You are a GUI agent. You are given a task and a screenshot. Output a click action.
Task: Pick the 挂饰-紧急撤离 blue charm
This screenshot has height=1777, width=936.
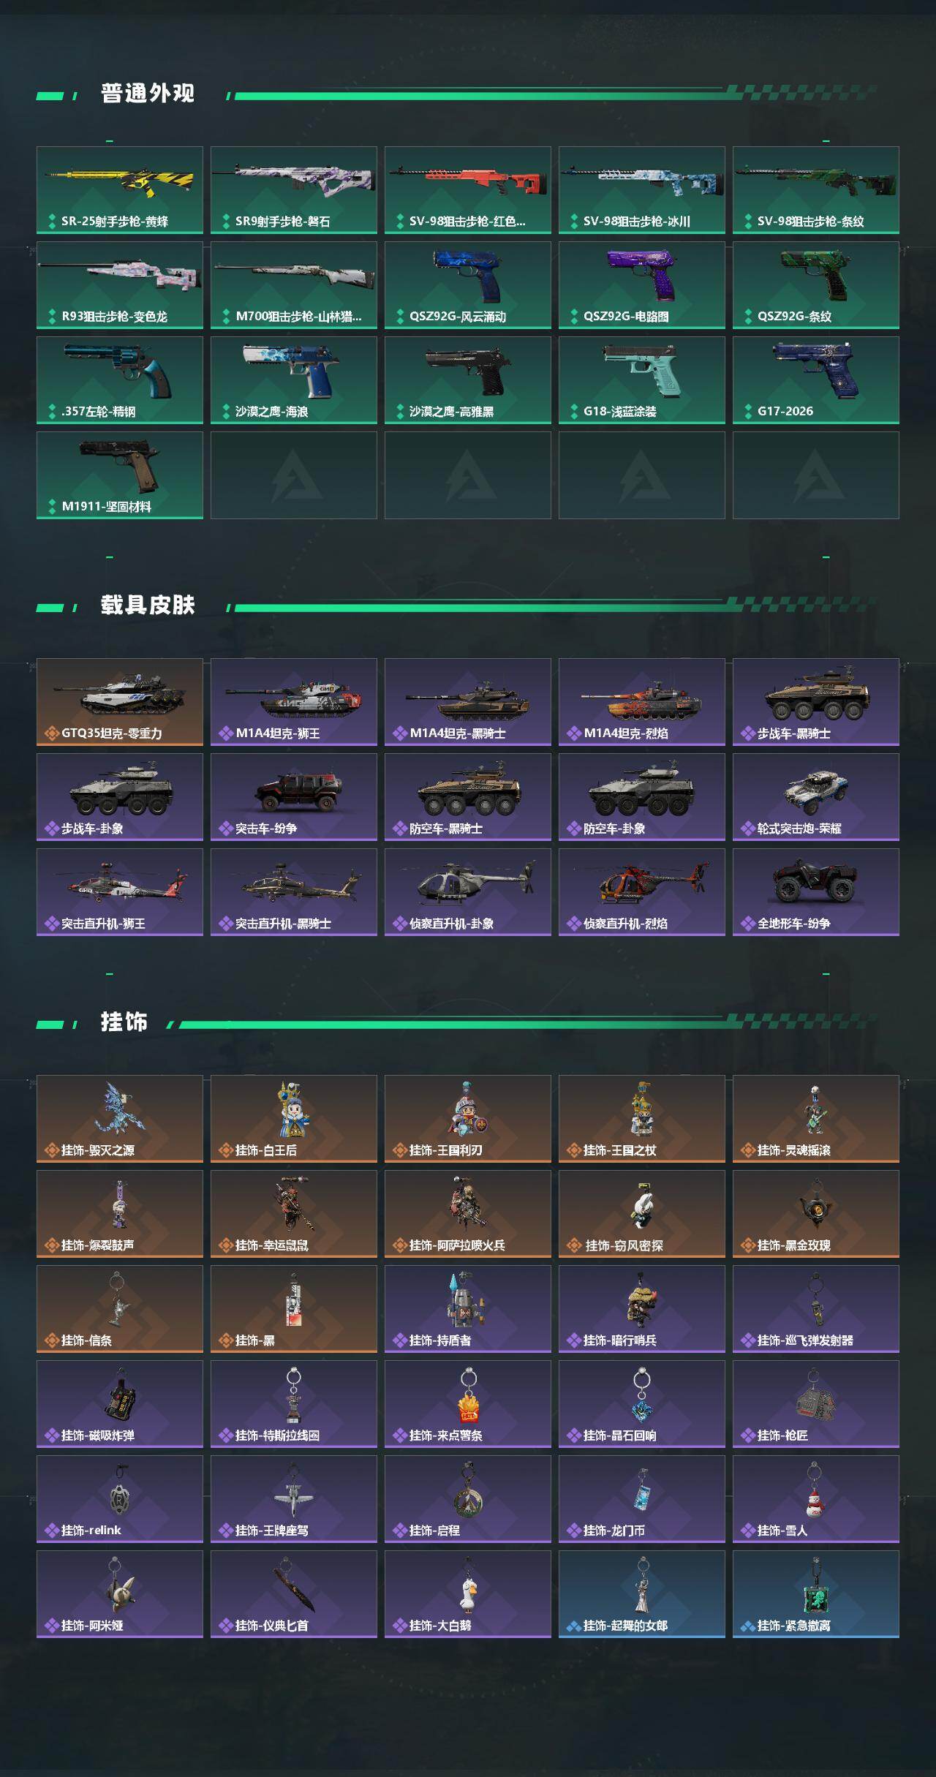coord(816,1594)
